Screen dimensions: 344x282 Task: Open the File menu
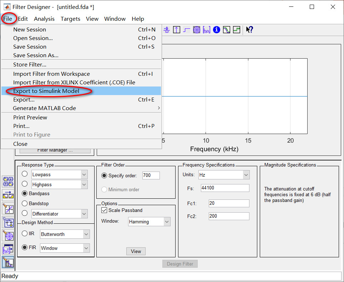click(8, 19)
